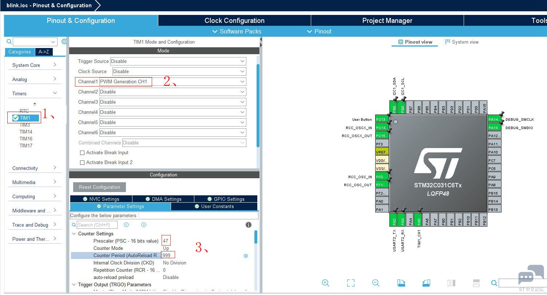Image resolution: width=547 pixels, height=295 pixels.
Task: Collapse Trigger Output (TRGO) Parameters group
Action: click(x=74, y=284)
